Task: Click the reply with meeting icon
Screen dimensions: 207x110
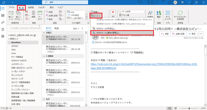Action: tap(60, 12)
